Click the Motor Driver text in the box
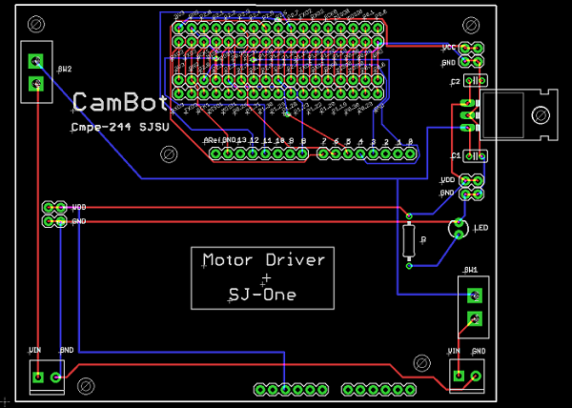Image resolution: width=572 pixels, height=408 pixels. pos(264,260)
